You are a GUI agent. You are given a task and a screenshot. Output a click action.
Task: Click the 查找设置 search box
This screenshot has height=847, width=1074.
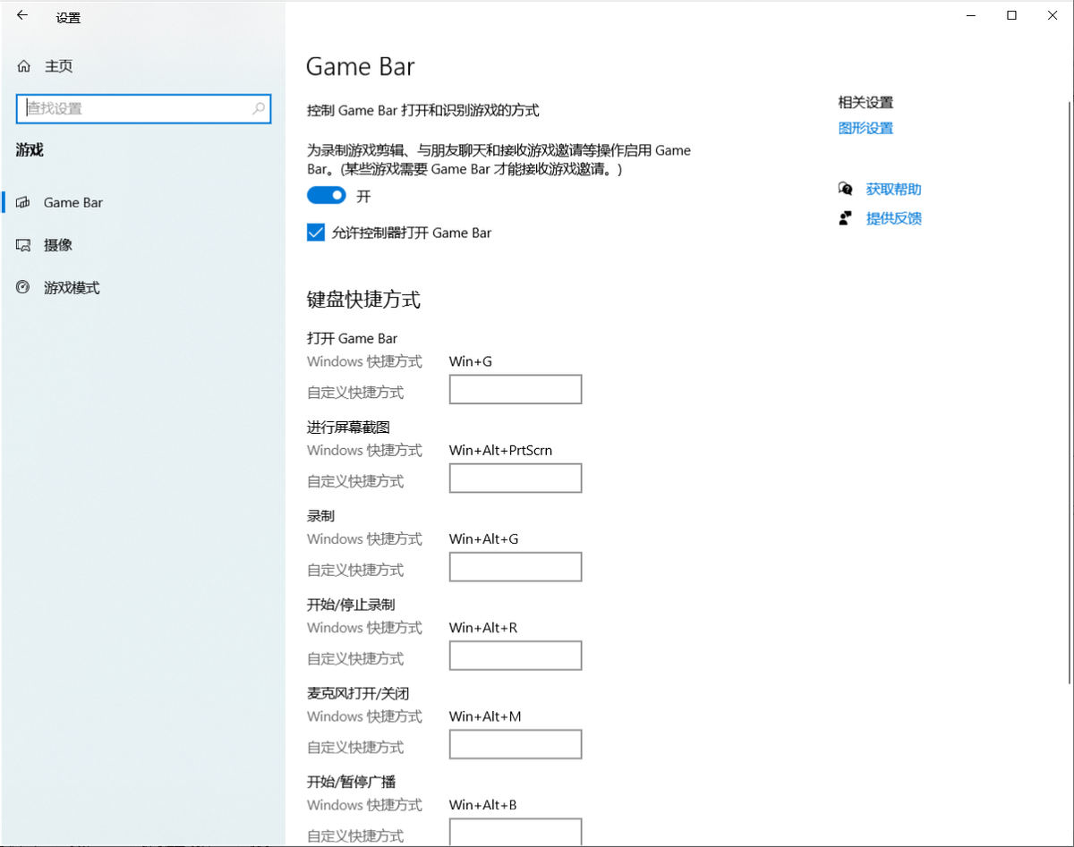pyautogui.click(x=143, y=108)
